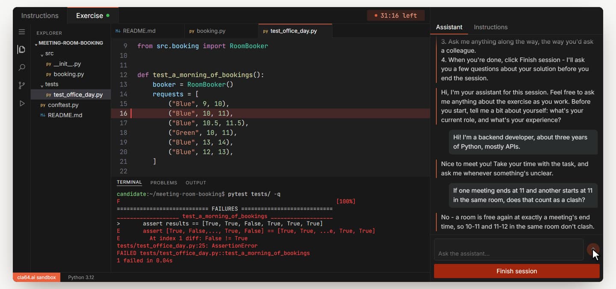Image resolution: width=616 pixels, height=289 pixels.
Task: Click the RoomBooker import name on line 9
Action: click(249, 46)
